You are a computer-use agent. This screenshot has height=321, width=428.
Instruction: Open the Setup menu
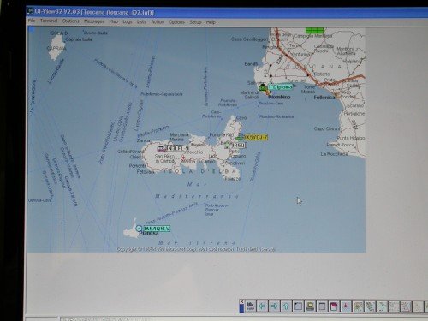tap(195, 22)
